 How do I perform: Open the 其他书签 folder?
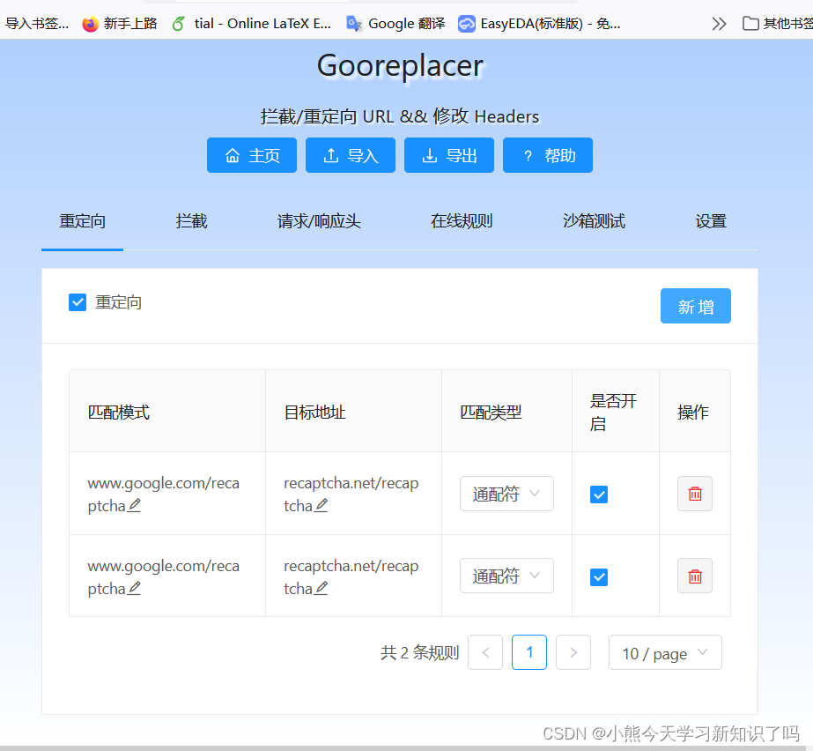(x=777, y=24)
